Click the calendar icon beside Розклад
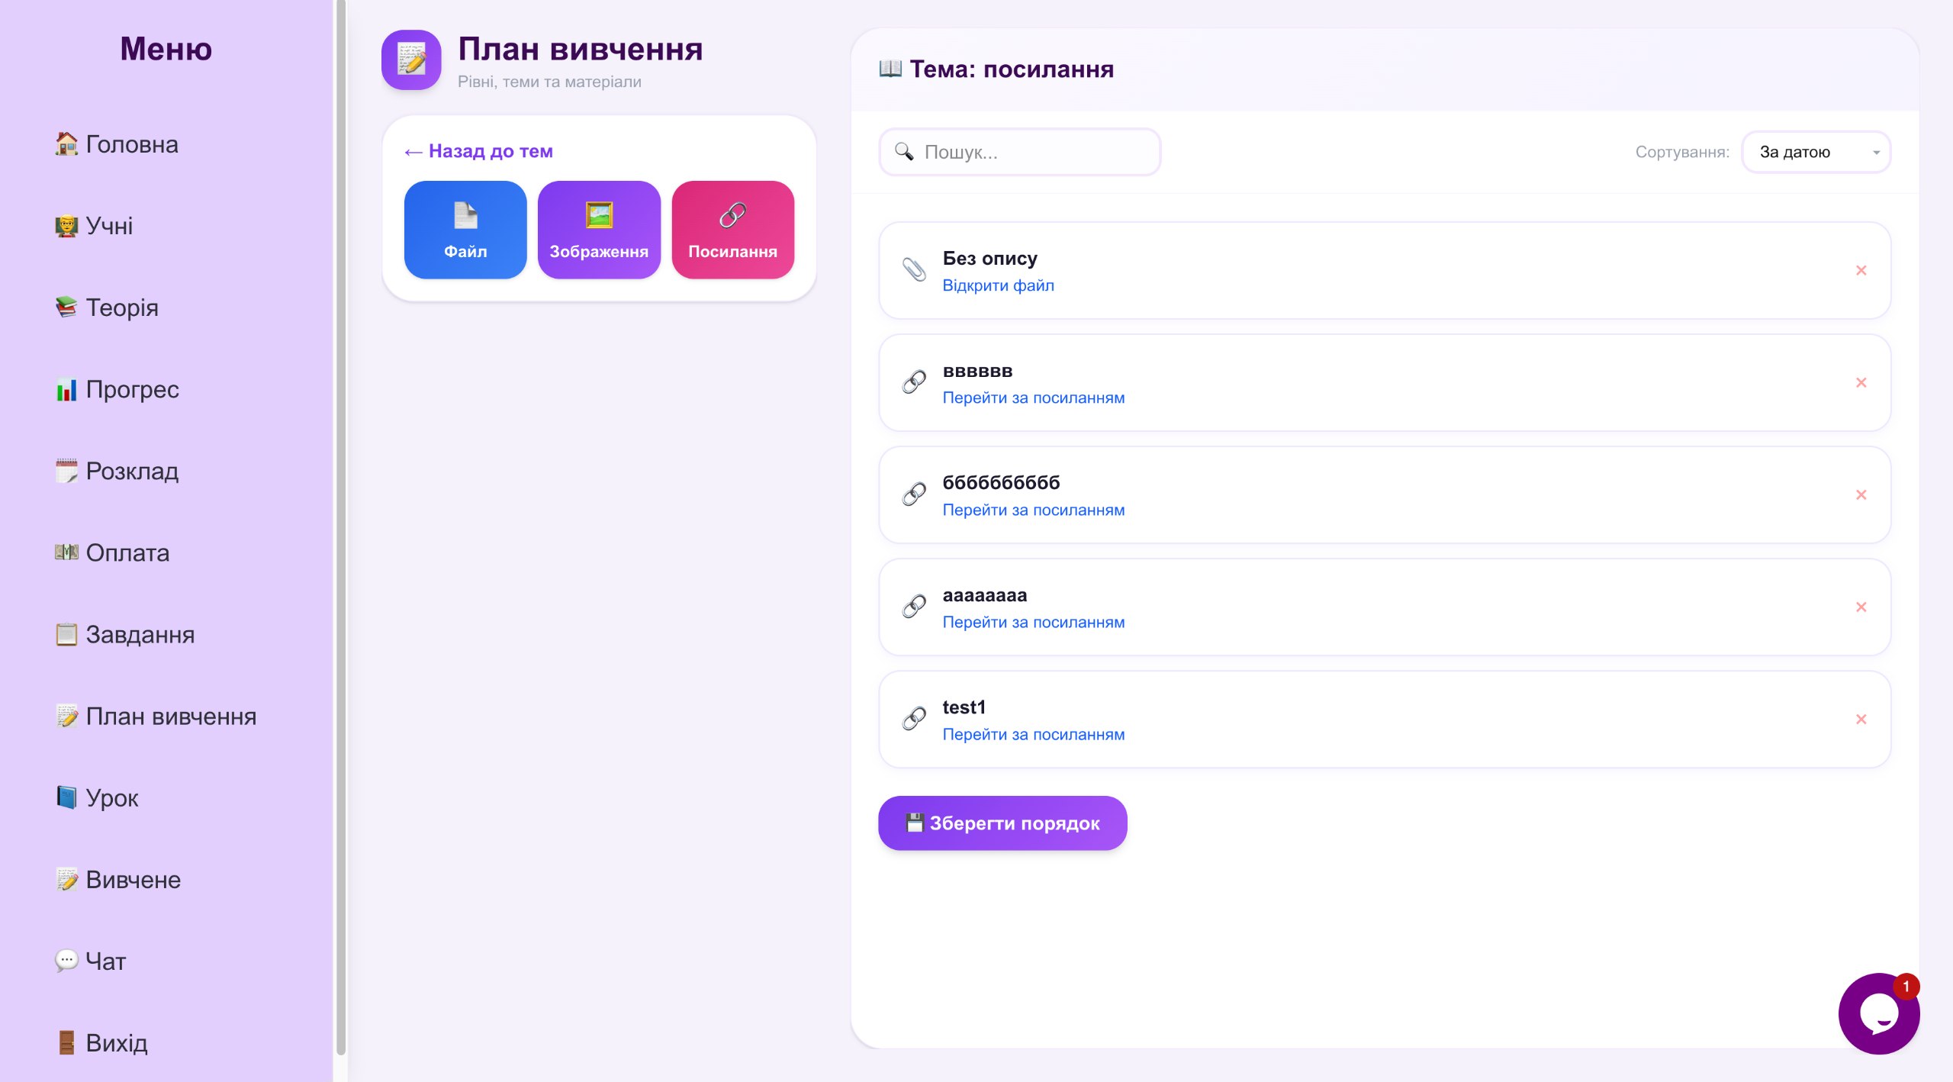This screenshot has width=1953, height=1082. pos(66,471)
